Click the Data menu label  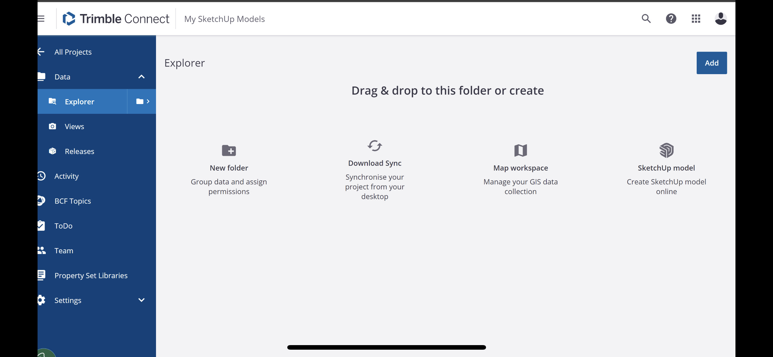pyautogui.click(x=62, y=77)
